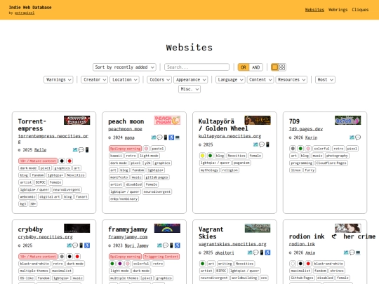This screenshot has height=284, width=379.
Task: Open the kultapyora.neocities.org link
Action: pyautogui.click(x=230, y=136)
